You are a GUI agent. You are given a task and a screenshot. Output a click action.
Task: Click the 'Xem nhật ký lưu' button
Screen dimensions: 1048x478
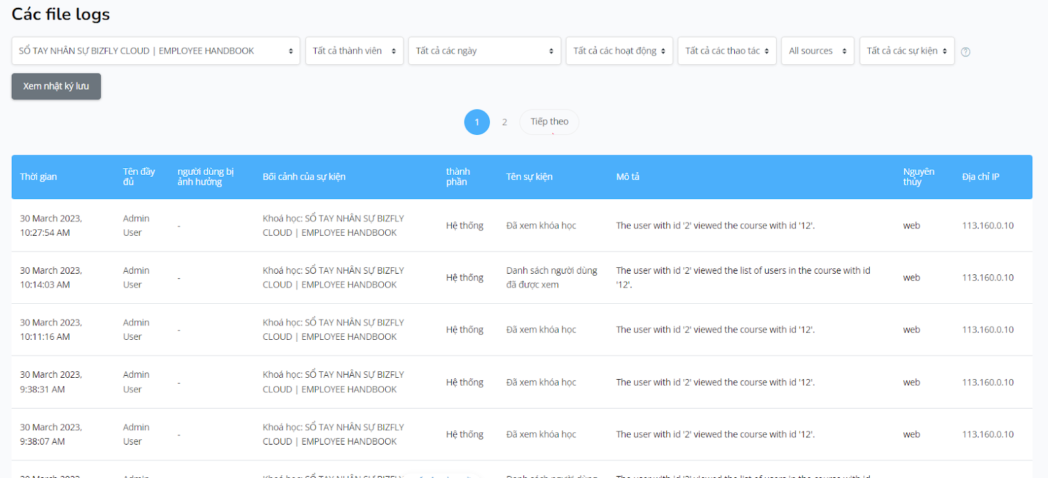pyautogui.click(x=56, y=86)
